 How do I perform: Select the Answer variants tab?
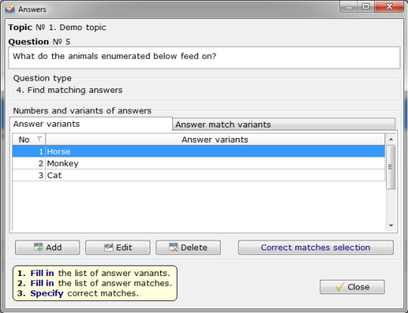(91, 124)
